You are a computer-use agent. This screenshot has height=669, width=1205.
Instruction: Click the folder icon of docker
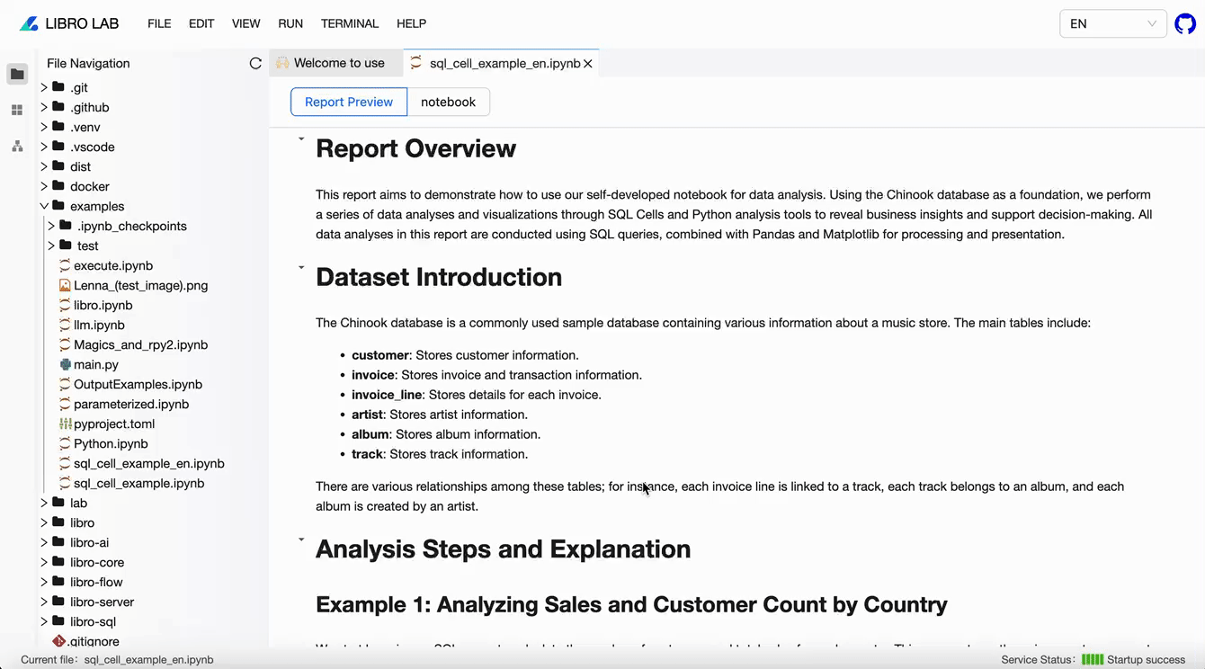(58, 186)
